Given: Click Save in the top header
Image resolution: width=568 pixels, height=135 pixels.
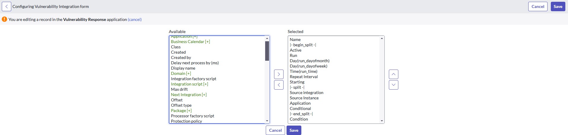Looking at the screenshot, I should [x=558, y=6].
